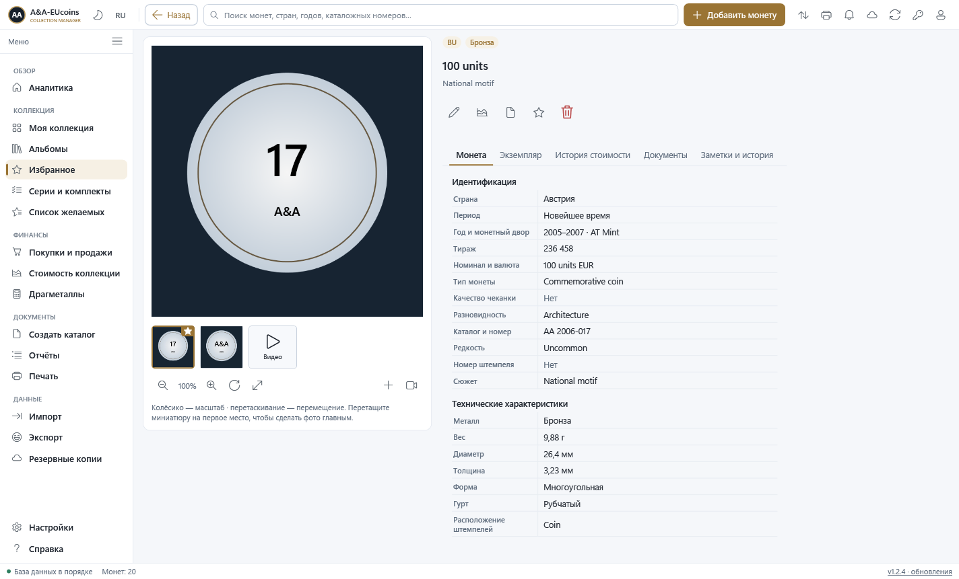Select the A&A reverse side thumbnail
Screen dimensions: 959x579
222,347
